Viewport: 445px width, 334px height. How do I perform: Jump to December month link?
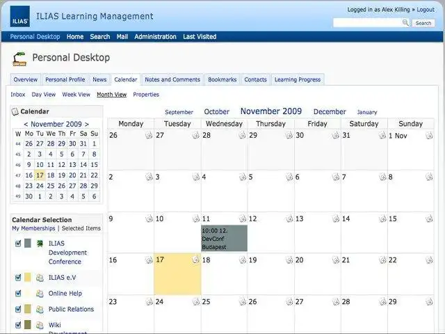pos(330,111)
